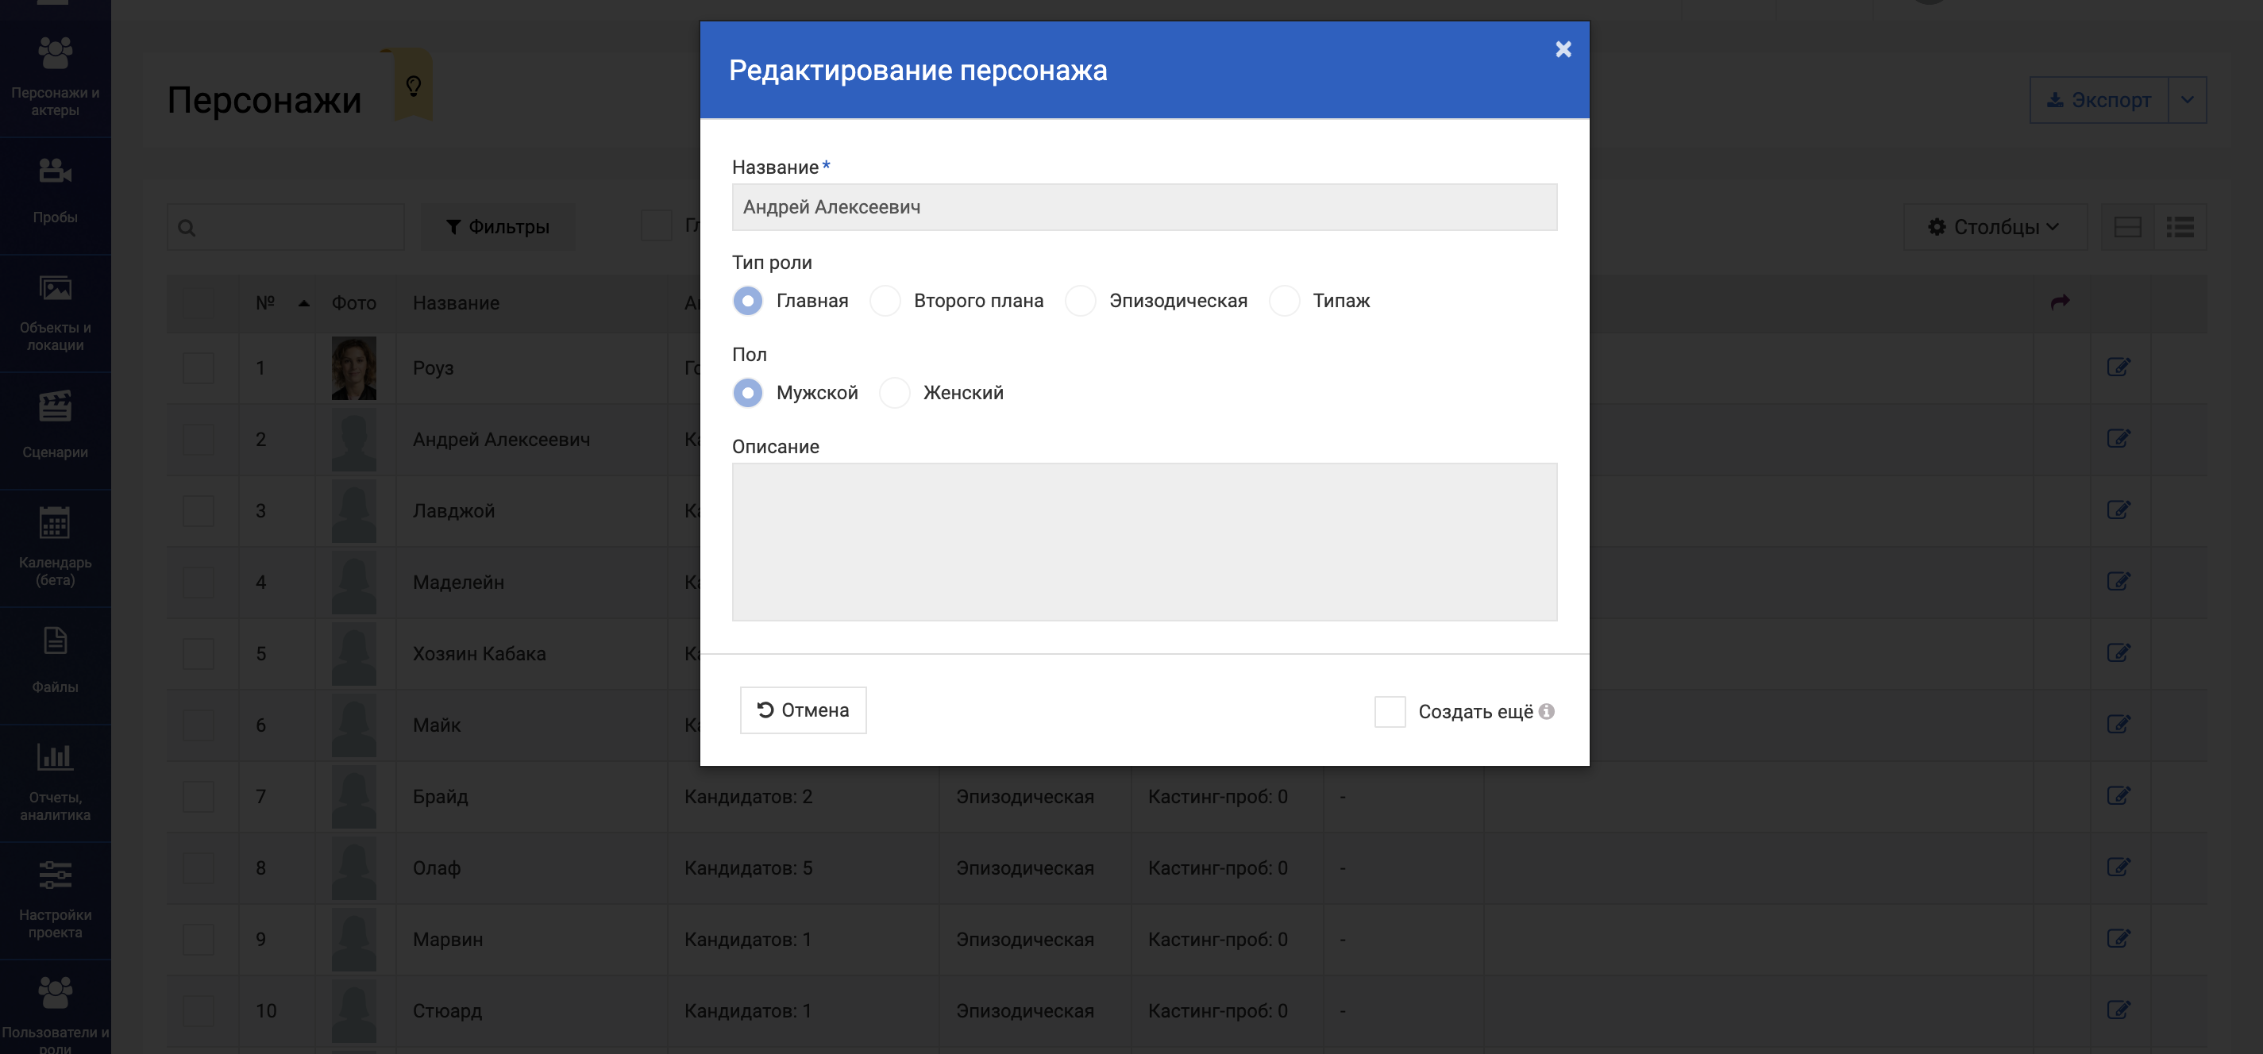Open Отчеты, аналитика sidebar section

pos(56,782)
